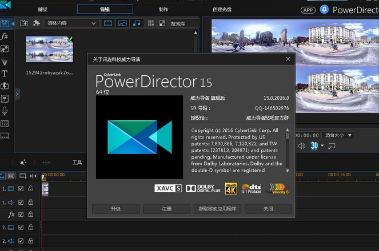Click the add tracks icon

[x=23, y=176]
